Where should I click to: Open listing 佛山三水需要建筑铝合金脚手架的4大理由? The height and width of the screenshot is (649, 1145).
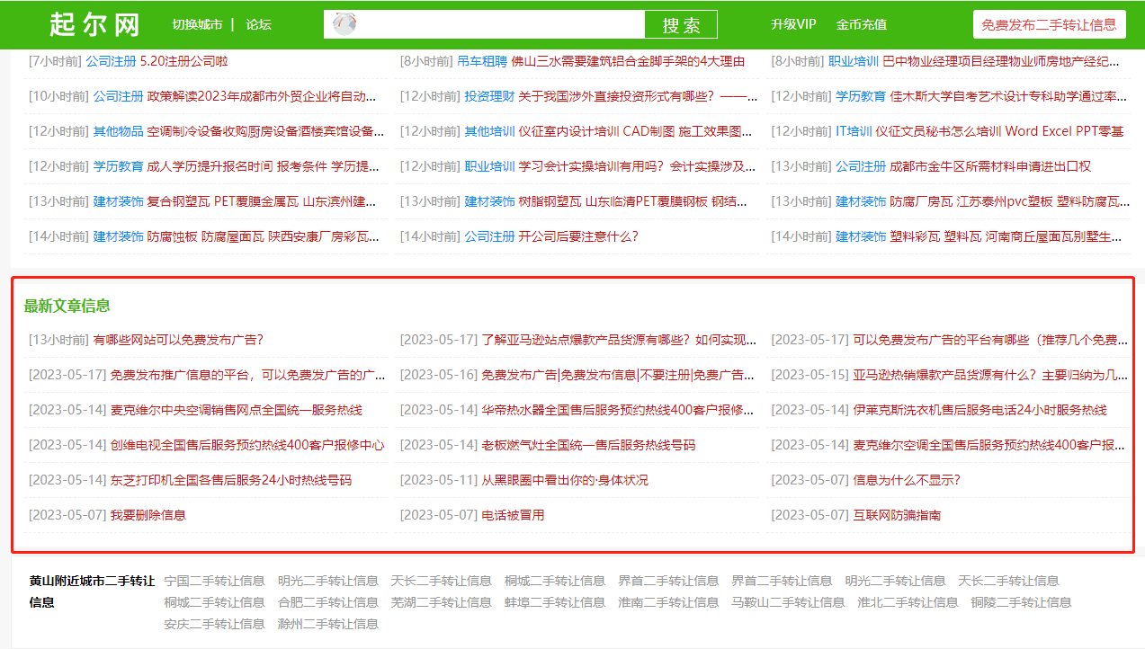pos(628,61)
